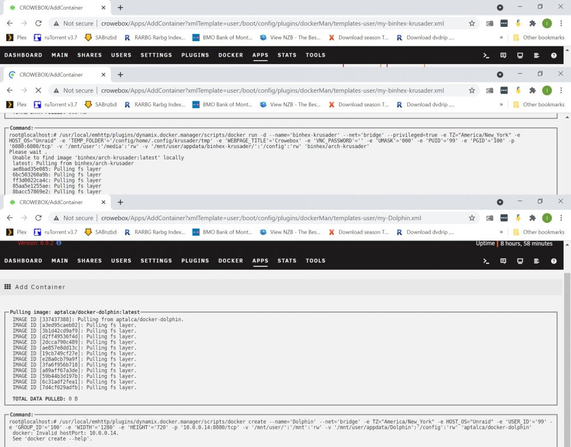Reload the Dolphin page in the bottom window
Image resolution: width=571 pixels, height=447 pixels.
coord(38,218)
